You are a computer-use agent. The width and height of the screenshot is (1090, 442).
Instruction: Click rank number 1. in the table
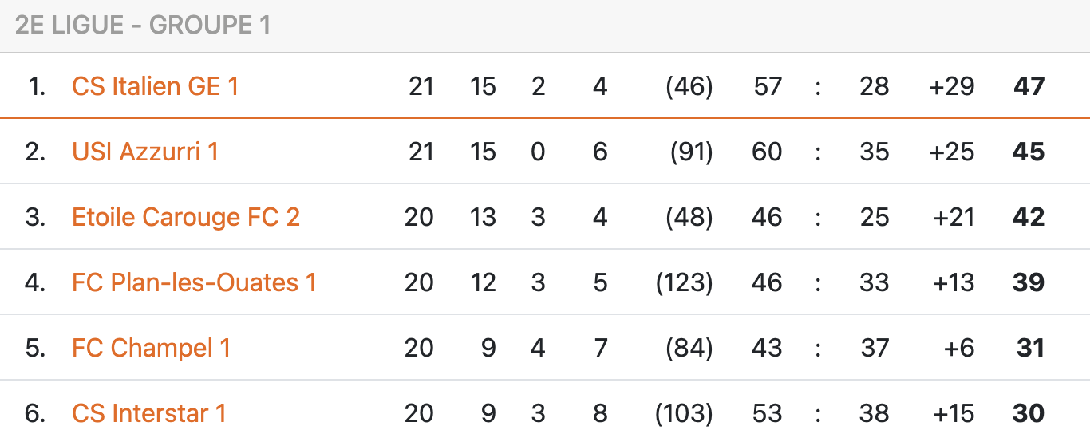(x=37, y=86)
